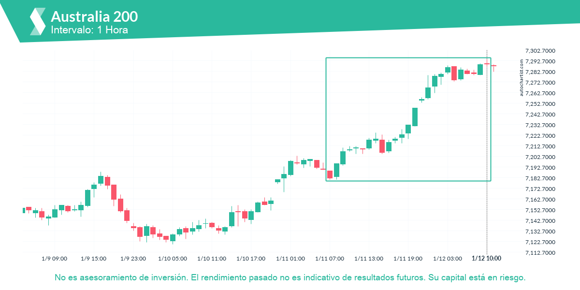
Task: Select the Australia 200 title
Action: click(94, 16)
